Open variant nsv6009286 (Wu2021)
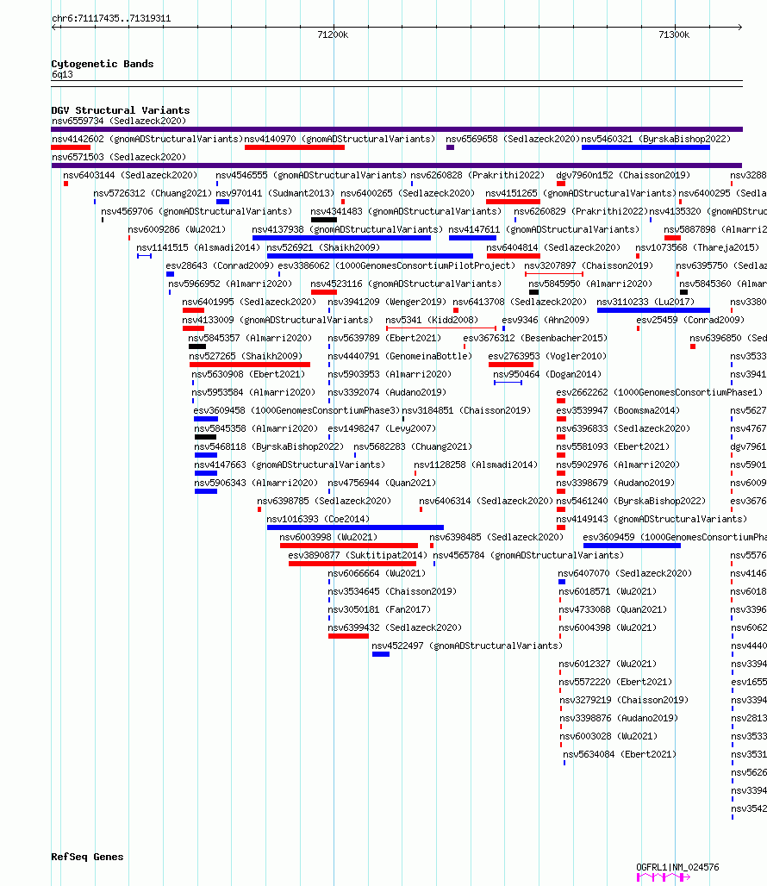 (x=177, y=229)
